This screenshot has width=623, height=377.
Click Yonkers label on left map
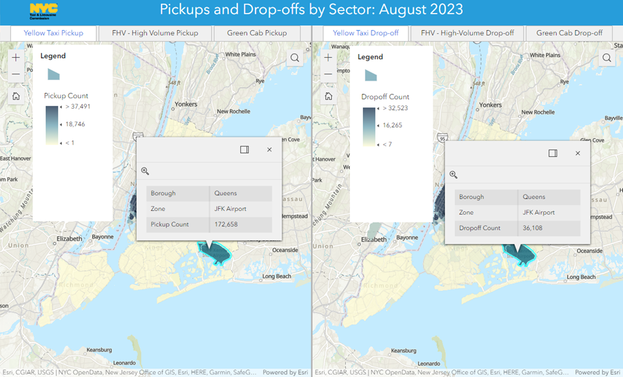pos(186,104)
